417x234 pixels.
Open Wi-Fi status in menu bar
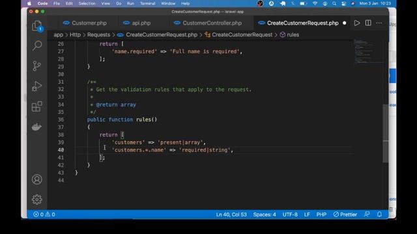(315, 3)
